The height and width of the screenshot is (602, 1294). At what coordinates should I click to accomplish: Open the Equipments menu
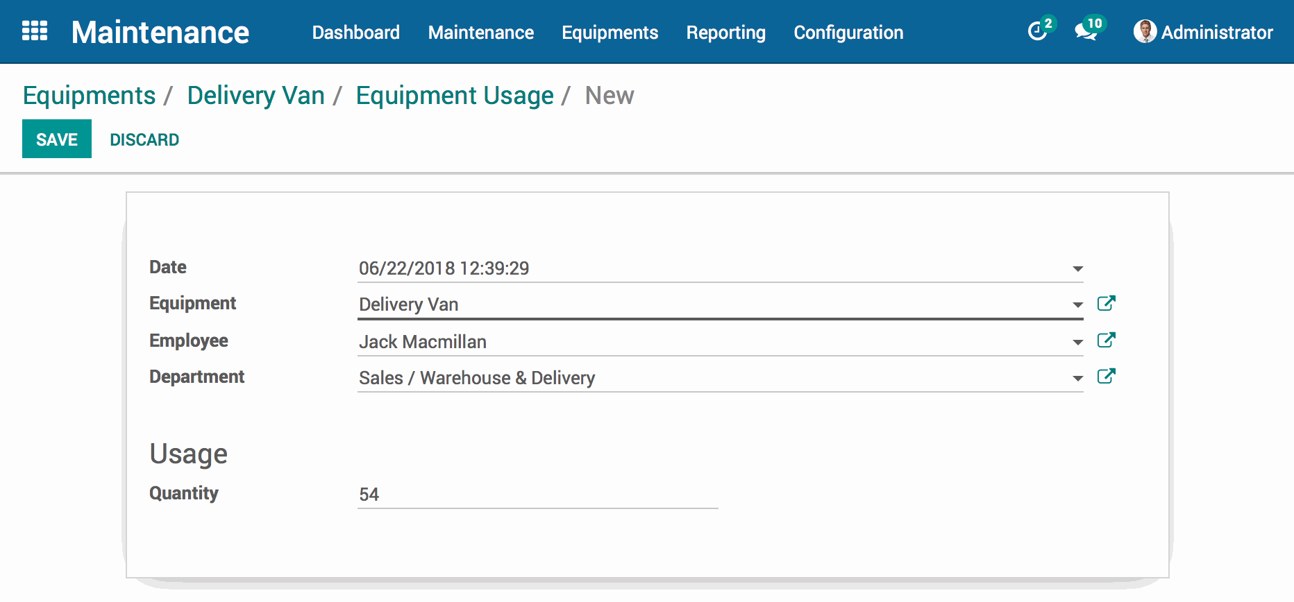610,33
